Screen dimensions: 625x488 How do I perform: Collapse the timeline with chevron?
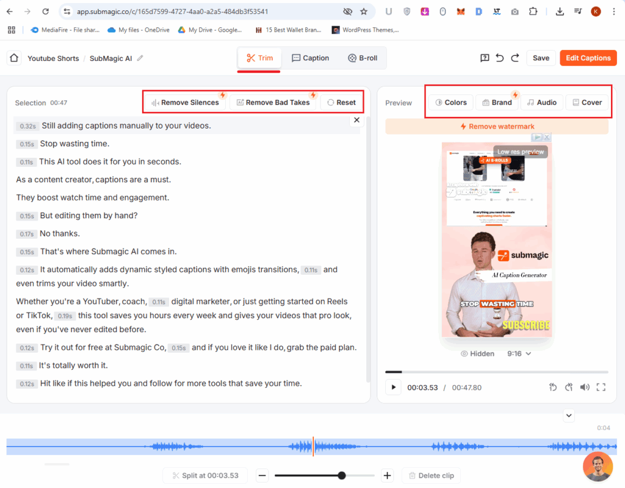click(569, 416)
